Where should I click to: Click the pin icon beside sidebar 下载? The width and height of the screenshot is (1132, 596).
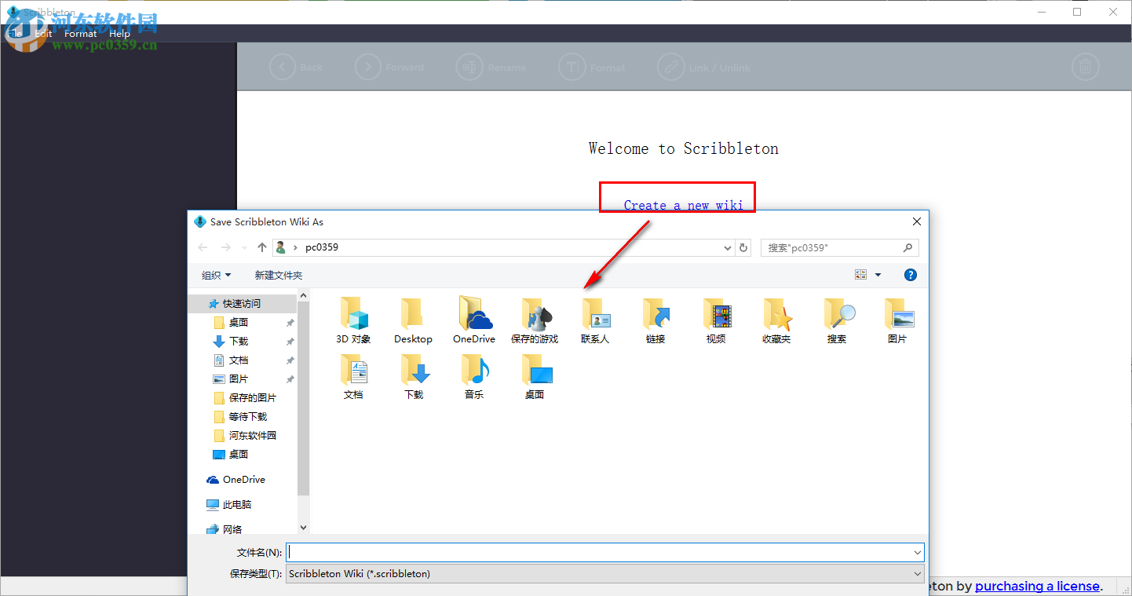290,342
